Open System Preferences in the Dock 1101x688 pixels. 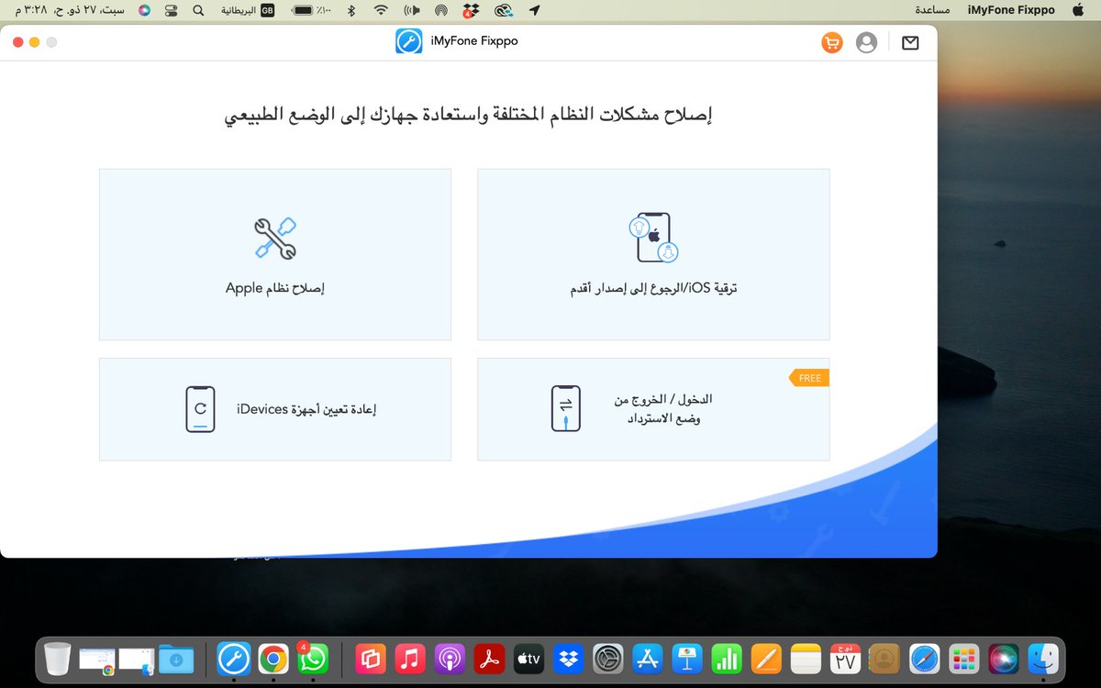[x=607, y=659]
